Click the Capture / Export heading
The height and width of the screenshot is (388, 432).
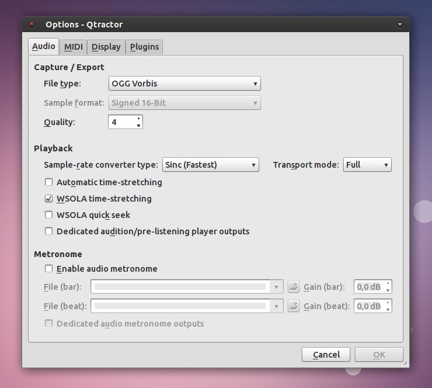[x=69, y=67]
